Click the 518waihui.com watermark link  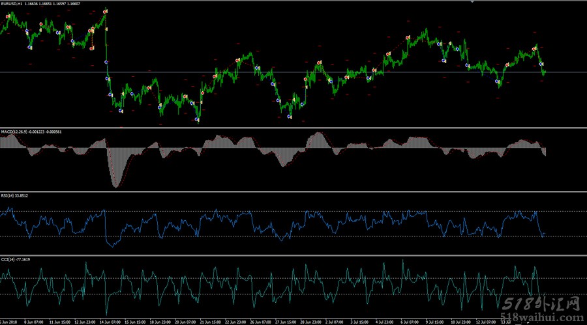click(543, 320)
